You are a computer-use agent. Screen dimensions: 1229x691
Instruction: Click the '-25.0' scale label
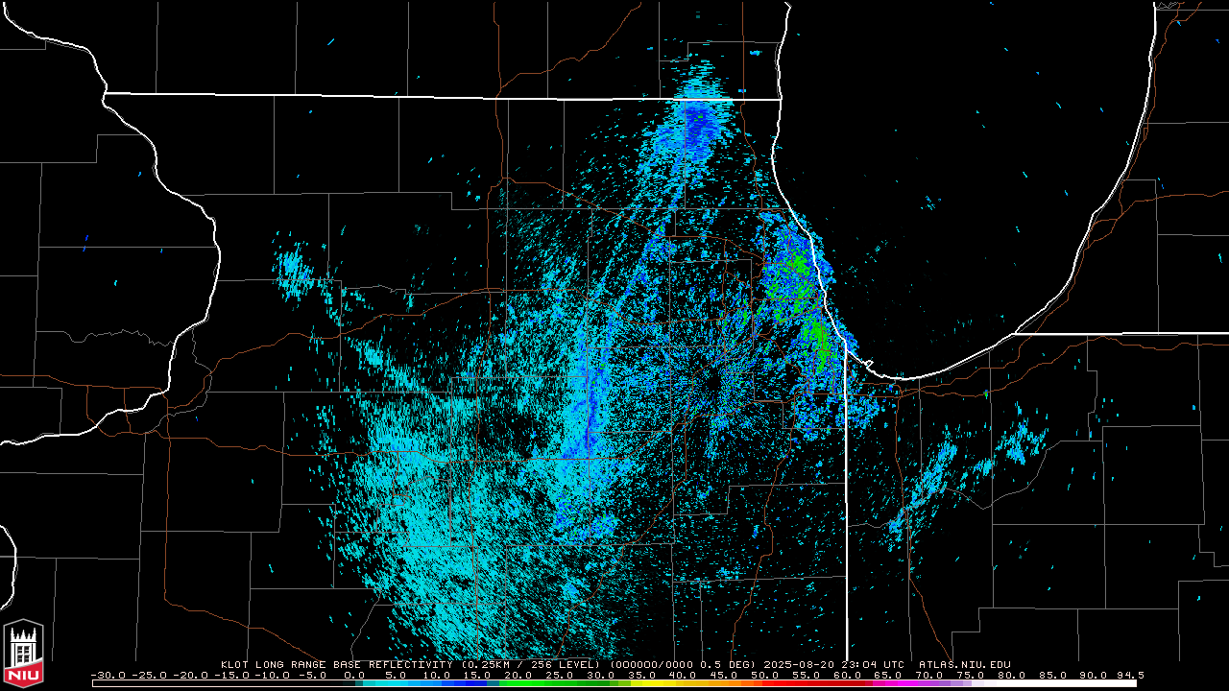click(149, 675)
